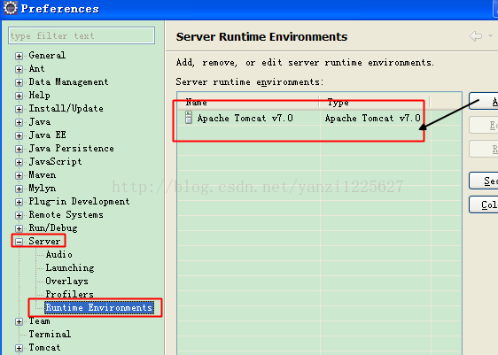This screenshot has width=498, height=355.
Task: Select General in the preferences tree
Action: point(47,55)
